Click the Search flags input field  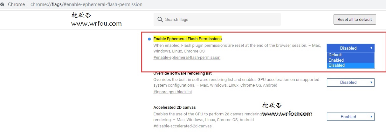[x=217, y=19]
